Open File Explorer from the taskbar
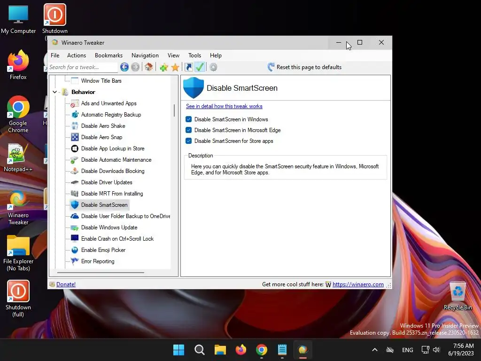Image resolution: width=481 pixels, height=361 pixels. point(220,350)
